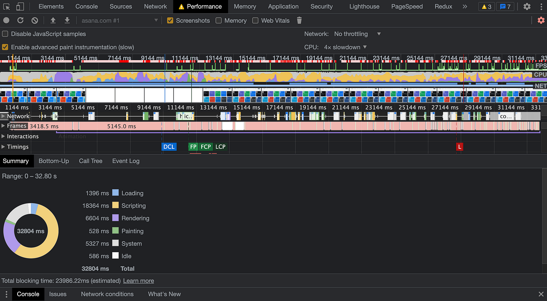Image resolution: width=547 pixels, height=301 pixels.
Task: Switch to the Lighthouse tab
Action: pyautogui.click(x=364, y=7)
